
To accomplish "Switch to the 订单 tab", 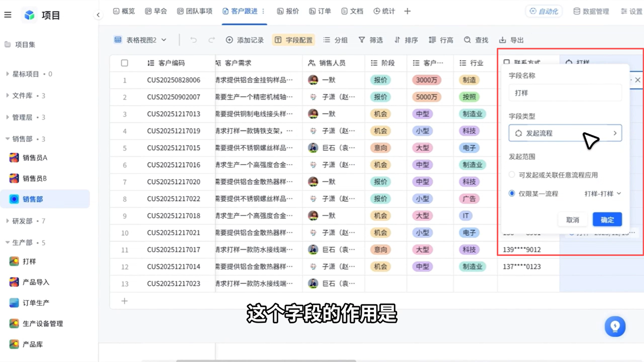I will [320, 11].
